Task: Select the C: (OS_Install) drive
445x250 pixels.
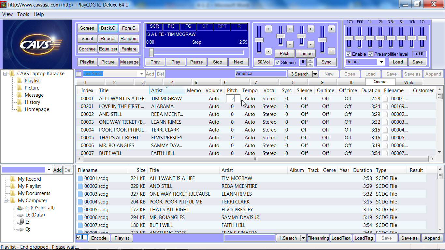Action: click(x=40, y=208)
